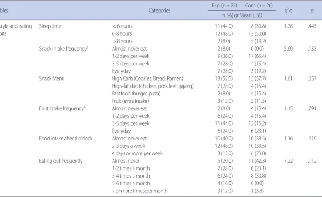Select the "13 (52.0)" value

coord(224,79)
